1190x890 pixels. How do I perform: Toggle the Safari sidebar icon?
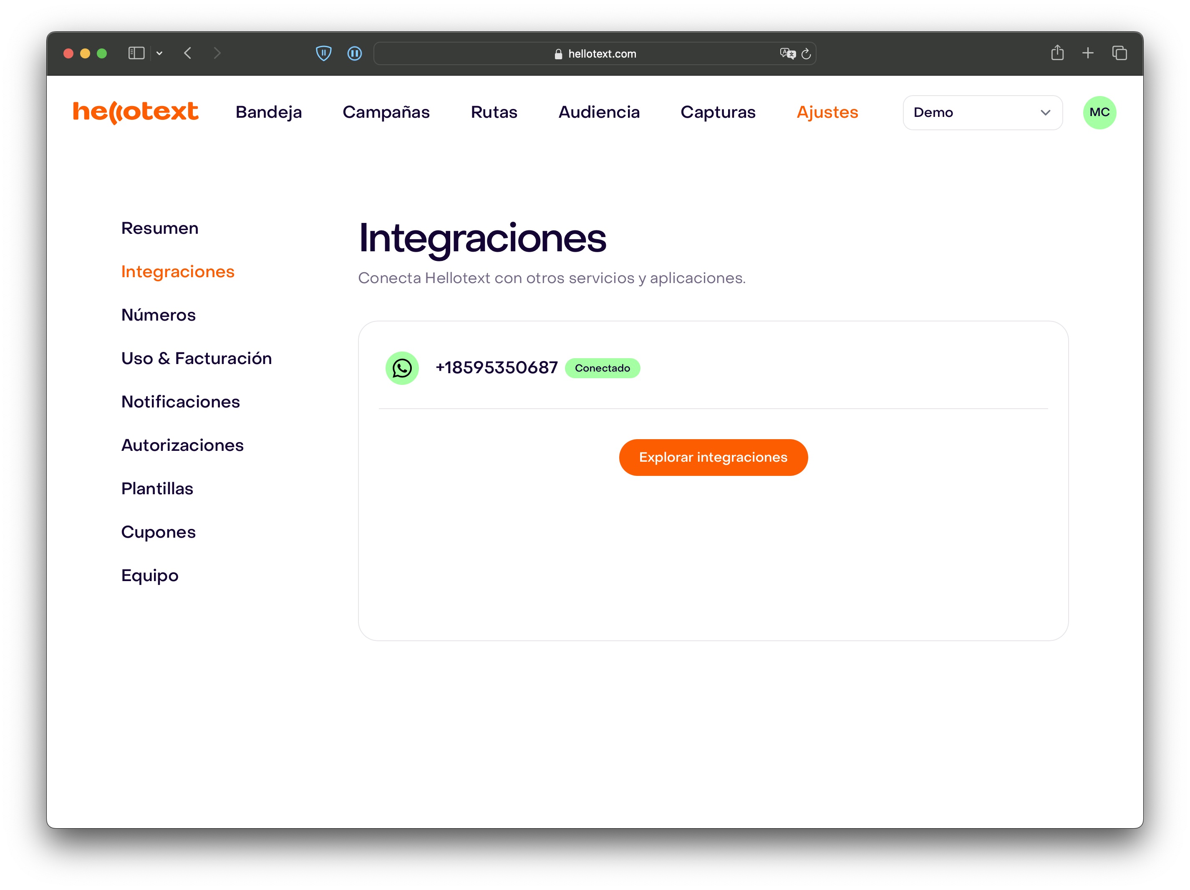click(x=136, y=53)
